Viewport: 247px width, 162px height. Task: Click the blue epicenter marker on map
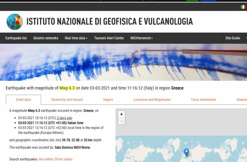[186, 152]
